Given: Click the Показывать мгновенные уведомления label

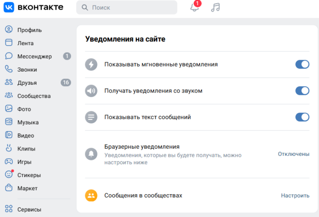Looking at the screenshot, I should 161,65.
